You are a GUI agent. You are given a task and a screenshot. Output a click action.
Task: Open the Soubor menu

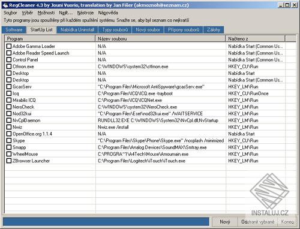click(x=10, y=13)
